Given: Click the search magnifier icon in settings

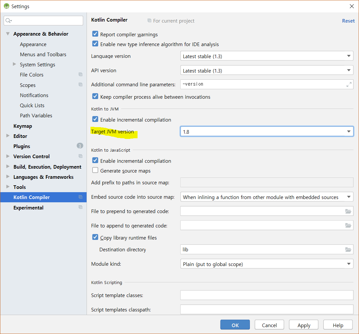Looking at the screenshot, I should point(8,21).
